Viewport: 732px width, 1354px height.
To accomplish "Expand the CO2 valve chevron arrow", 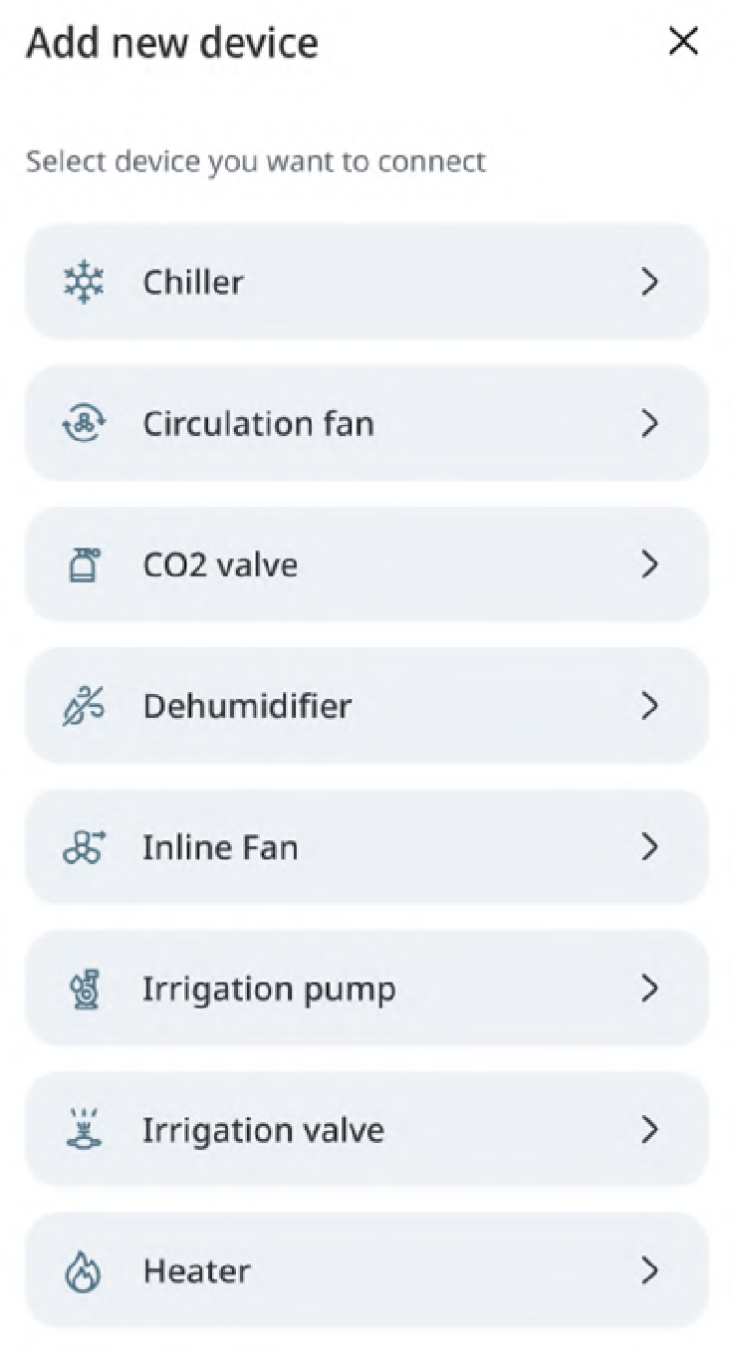I will click(650, 565).
